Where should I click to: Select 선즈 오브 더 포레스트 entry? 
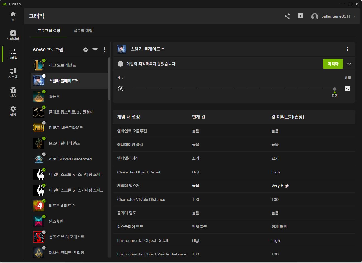point(69,237)
